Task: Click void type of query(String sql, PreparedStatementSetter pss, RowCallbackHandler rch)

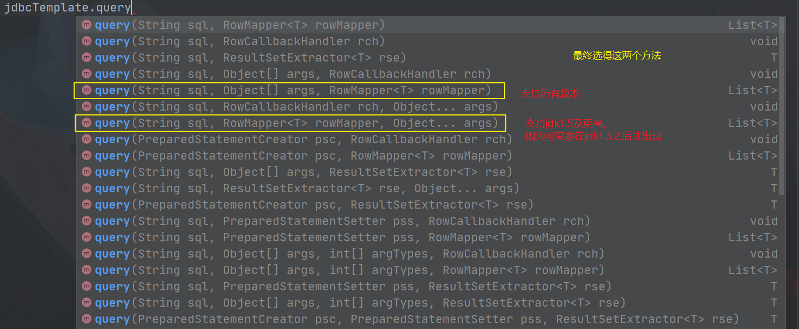Action: [x=764, y=221]
